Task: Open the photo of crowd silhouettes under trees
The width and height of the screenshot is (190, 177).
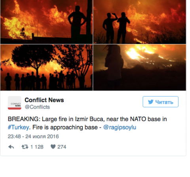Action: [46, 67]
